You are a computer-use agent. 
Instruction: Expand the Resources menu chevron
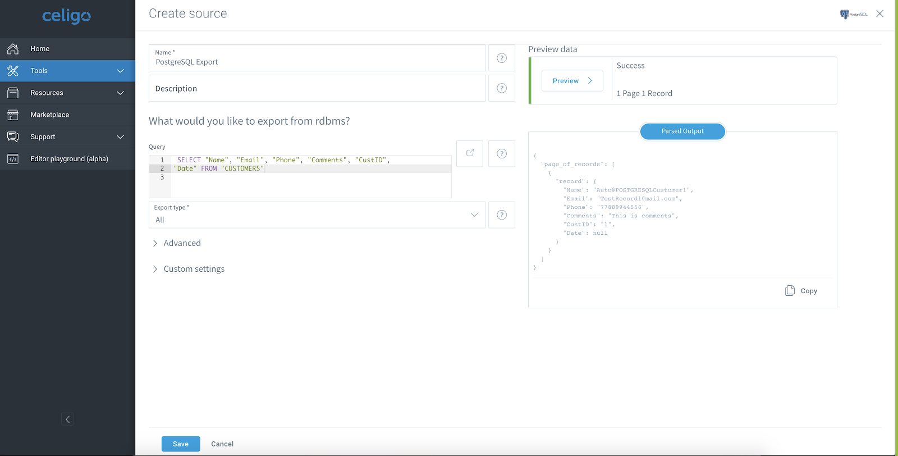120,93
